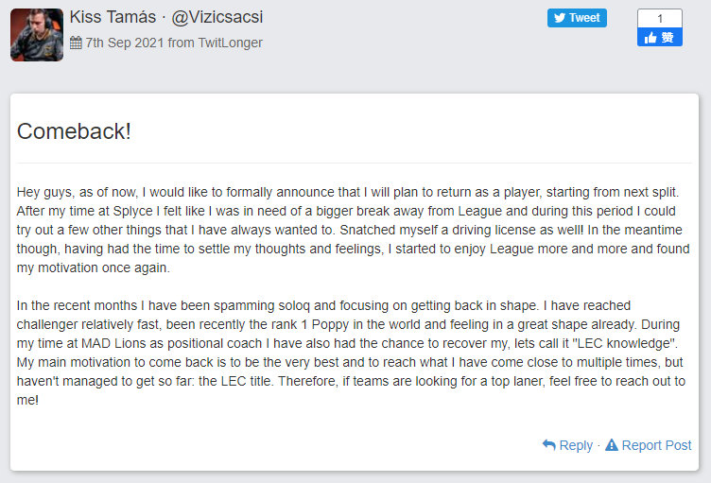Click the report warning triangle icon

tap(612, 445)
